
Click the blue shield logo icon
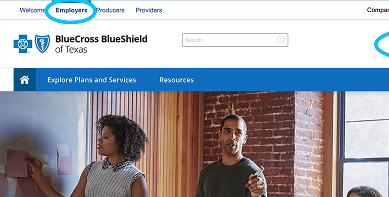pyautogui.click(x=42, y=44)
